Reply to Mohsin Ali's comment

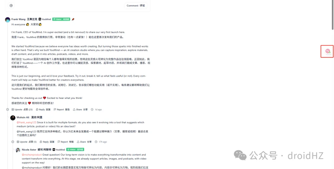coord(47,142)
